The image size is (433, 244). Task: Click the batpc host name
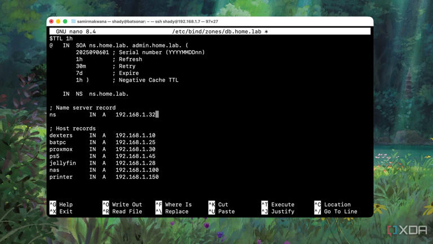pos(58,142)
